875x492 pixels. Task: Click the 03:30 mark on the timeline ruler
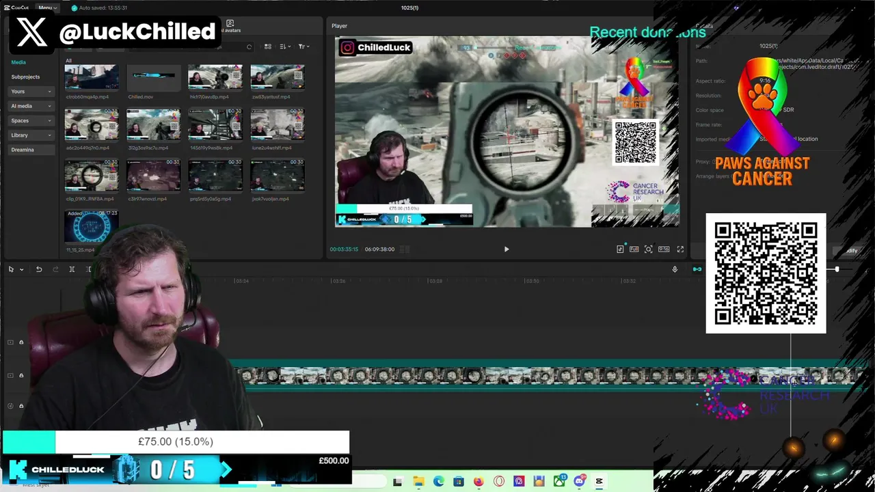(532, 281)
